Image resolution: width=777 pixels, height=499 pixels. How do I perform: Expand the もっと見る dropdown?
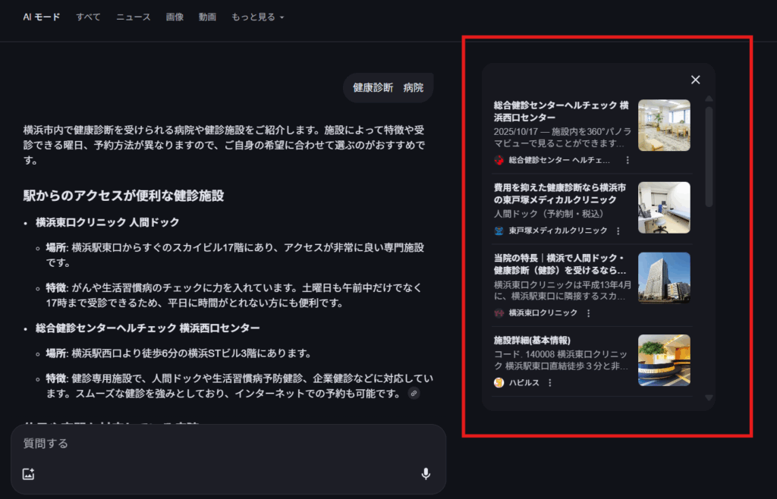(x=256, y=17)
